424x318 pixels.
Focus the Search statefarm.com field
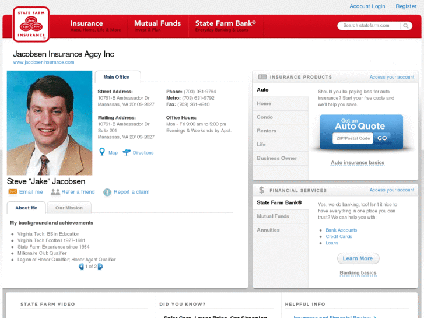coord(369,26)
